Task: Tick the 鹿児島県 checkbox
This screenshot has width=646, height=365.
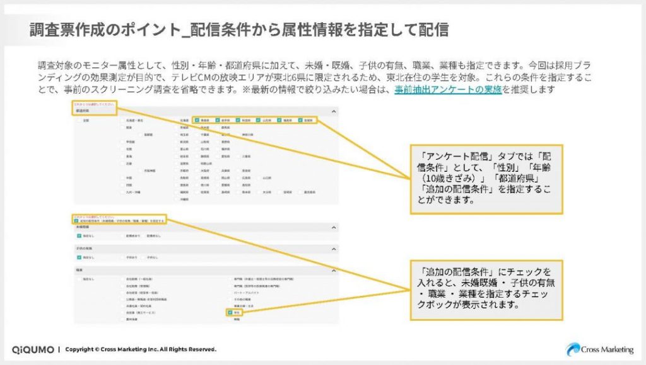Action: (300, 192)
